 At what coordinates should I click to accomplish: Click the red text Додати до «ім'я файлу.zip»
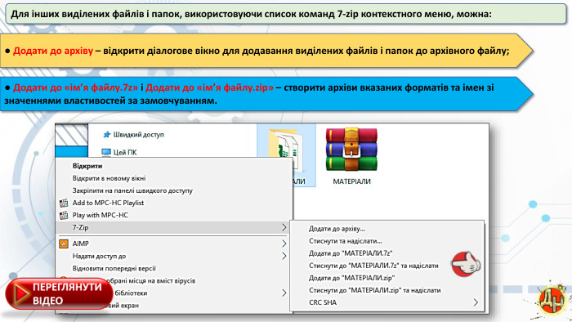coord(209,87)
